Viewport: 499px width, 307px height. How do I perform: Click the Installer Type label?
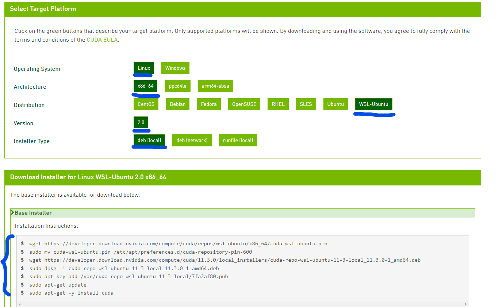tap(32, 141)
